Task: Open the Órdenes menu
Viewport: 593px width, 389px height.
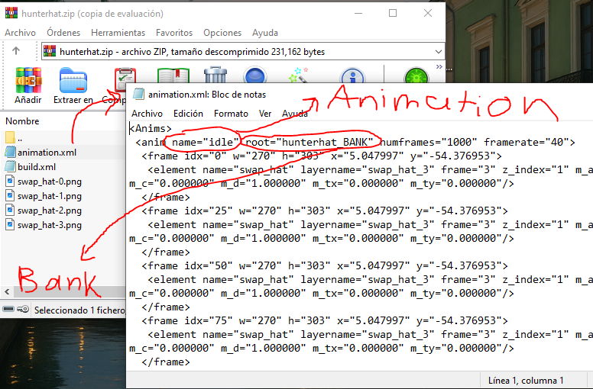Action: pos(63,33)
